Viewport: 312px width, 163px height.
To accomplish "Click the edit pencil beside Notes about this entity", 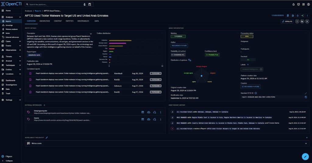I will point(47,137).
